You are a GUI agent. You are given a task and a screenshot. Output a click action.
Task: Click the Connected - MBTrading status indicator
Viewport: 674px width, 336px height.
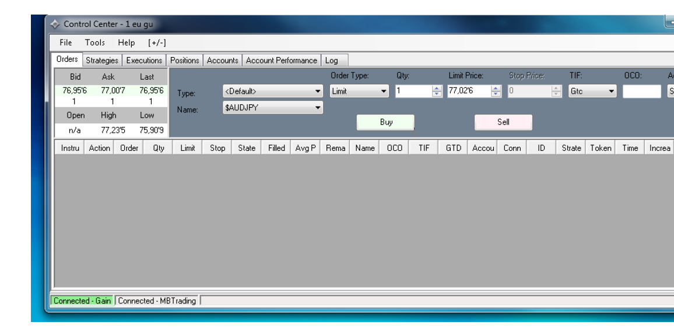pyautogui.click(x=157, y=301)
